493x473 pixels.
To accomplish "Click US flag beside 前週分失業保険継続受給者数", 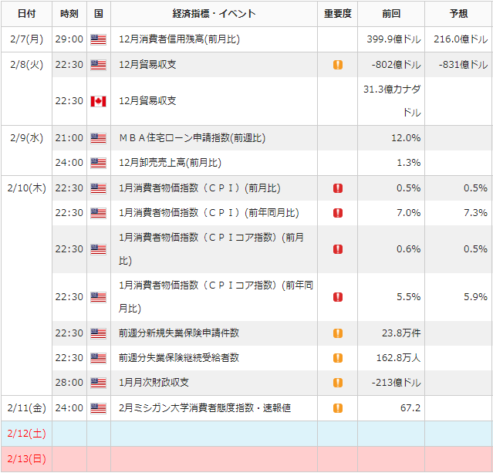I will click(x=98, y=358).
